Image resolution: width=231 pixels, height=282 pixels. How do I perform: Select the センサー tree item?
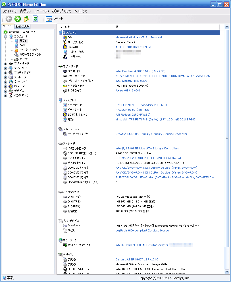coord(24,59)
